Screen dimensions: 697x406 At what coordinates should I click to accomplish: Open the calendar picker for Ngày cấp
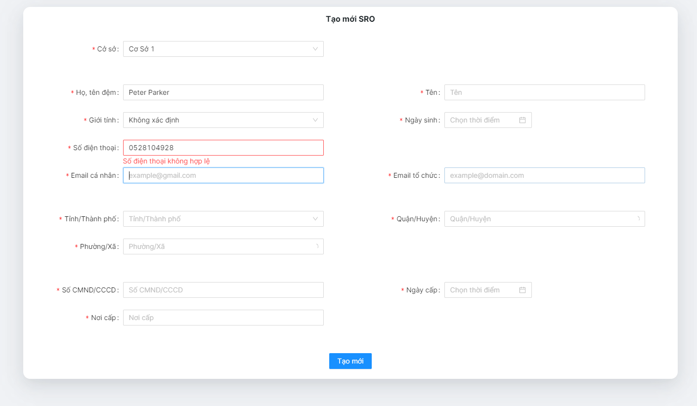(x=523, y=289)
